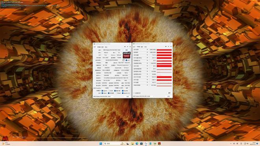
Task: Open the Windows Start button
Action: pos(100,144)
